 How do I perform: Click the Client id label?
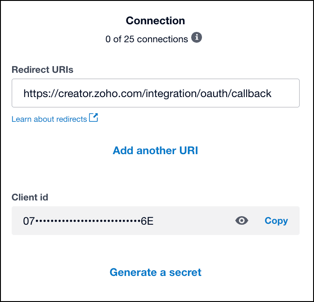(x=30, y=197)
